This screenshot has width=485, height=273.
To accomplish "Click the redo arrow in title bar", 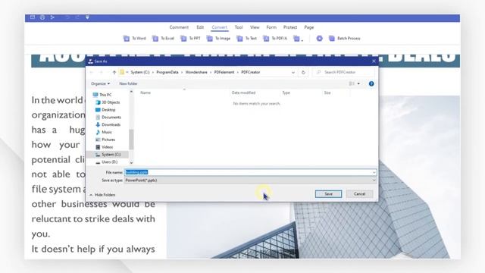I will click(x=77, y=17).
